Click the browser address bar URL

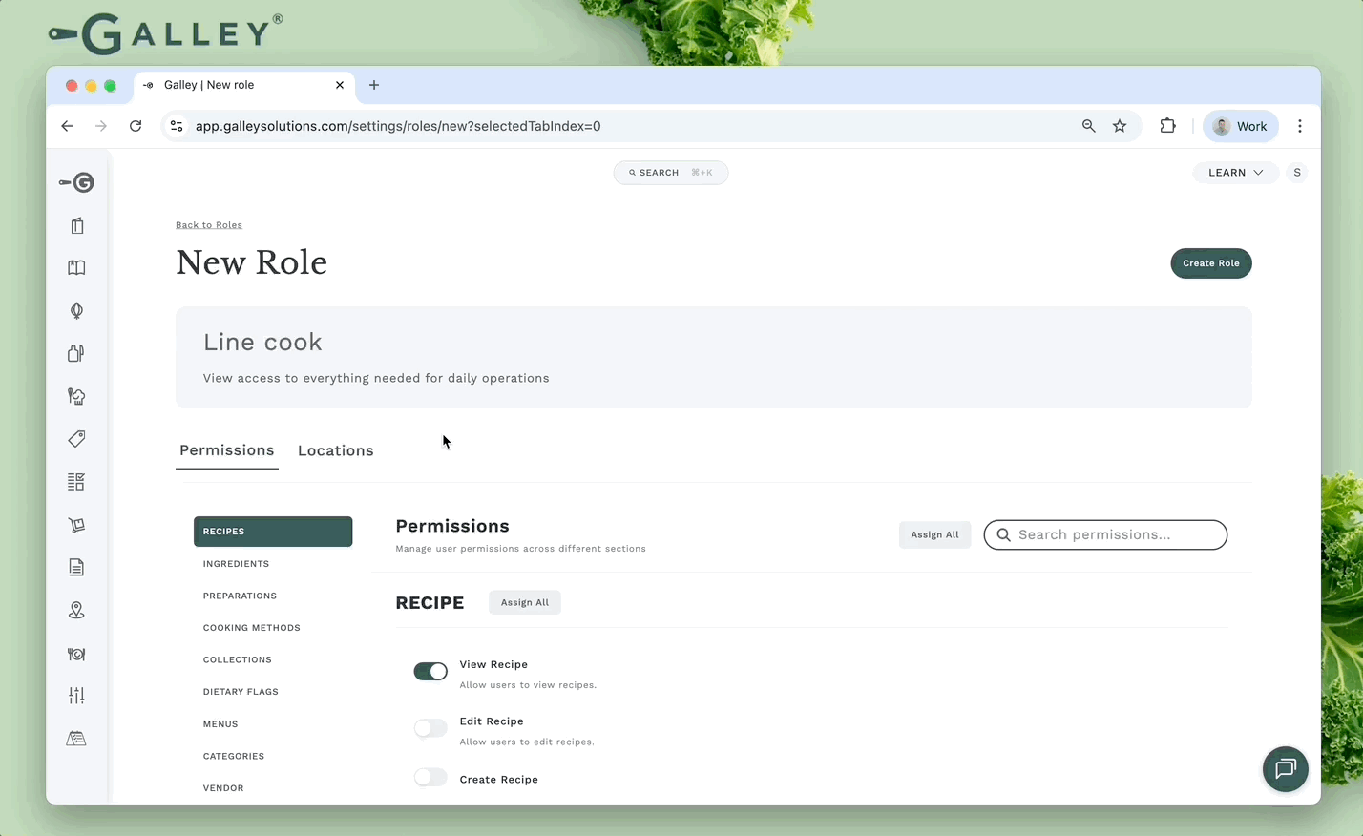pyautogui.click(x=398, y=126)
